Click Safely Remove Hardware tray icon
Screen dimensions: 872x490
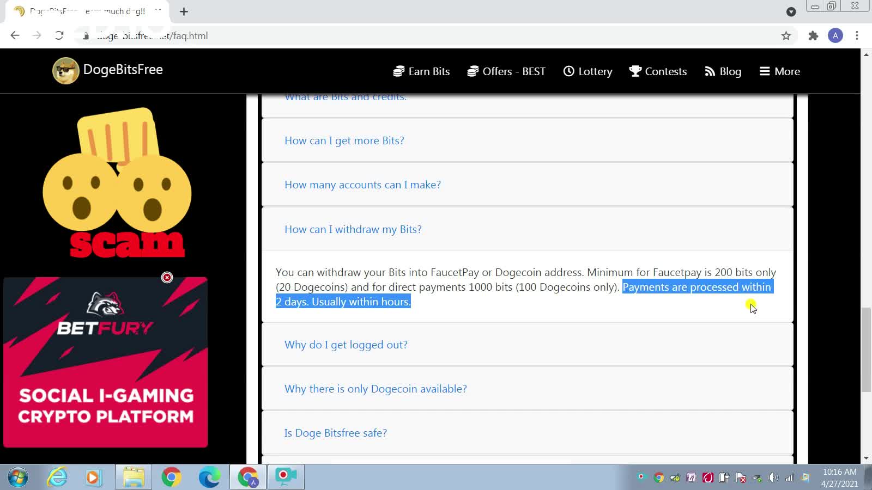coord(757,477)
